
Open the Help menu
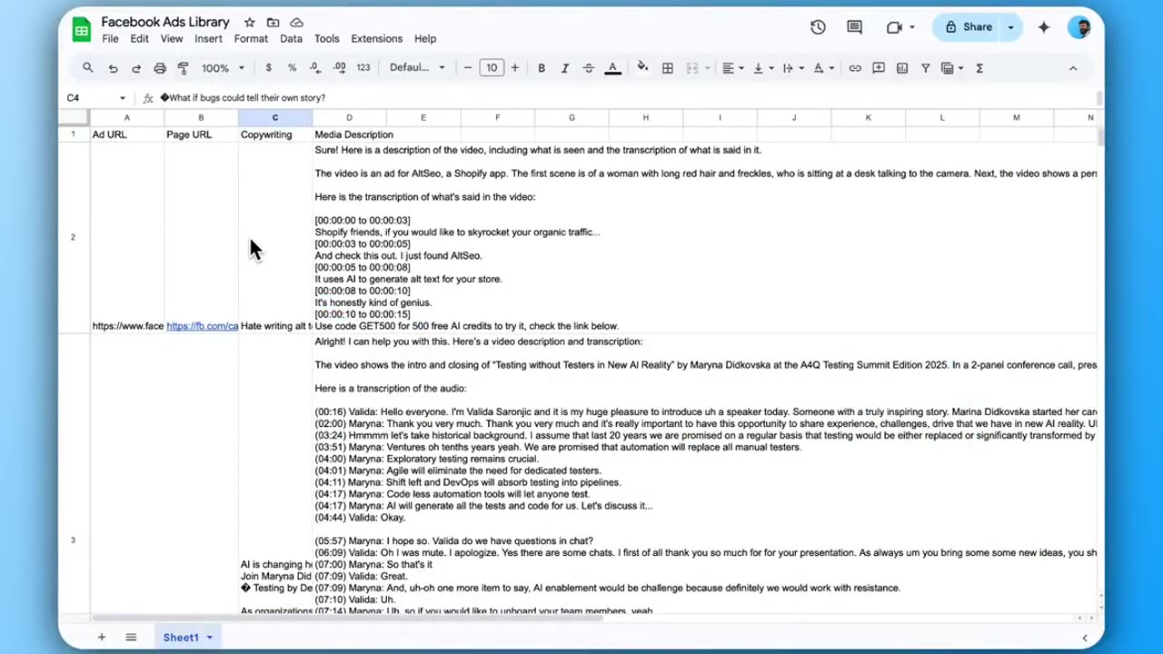click(425, 39)
